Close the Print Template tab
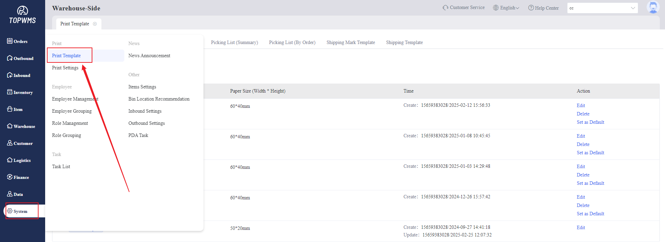 95,24
